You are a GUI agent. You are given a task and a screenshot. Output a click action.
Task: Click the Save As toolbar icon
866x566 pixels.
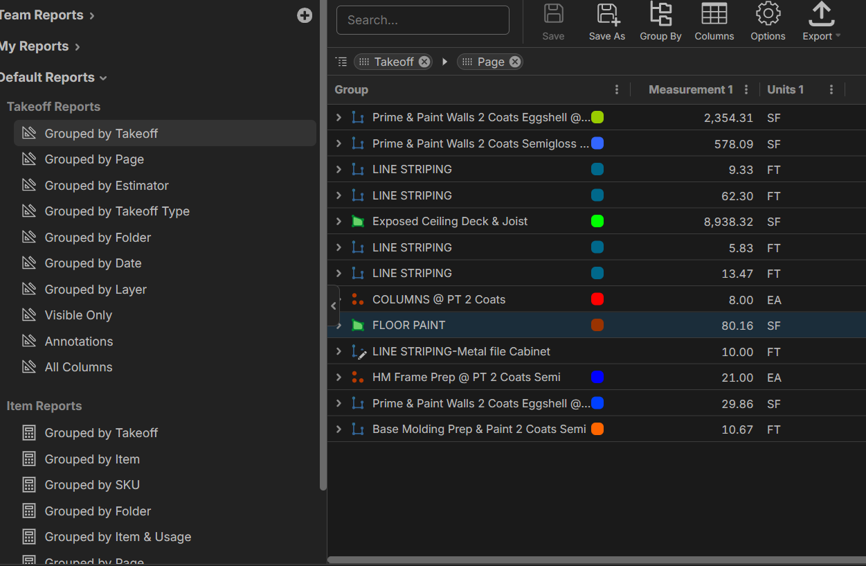click(x=606, y=15)
